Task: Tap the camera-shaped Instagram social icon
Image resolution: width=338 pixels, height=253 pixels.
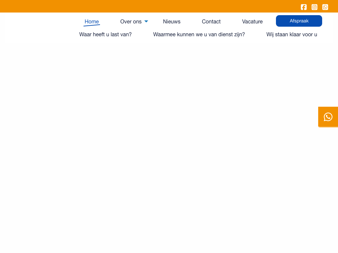Action: [315, 7]
